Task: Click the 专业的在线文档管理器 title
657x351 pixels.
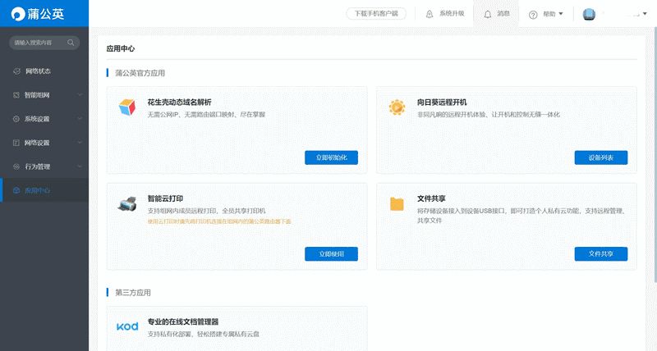Action: pyautogui.click(x=183, y=321)
